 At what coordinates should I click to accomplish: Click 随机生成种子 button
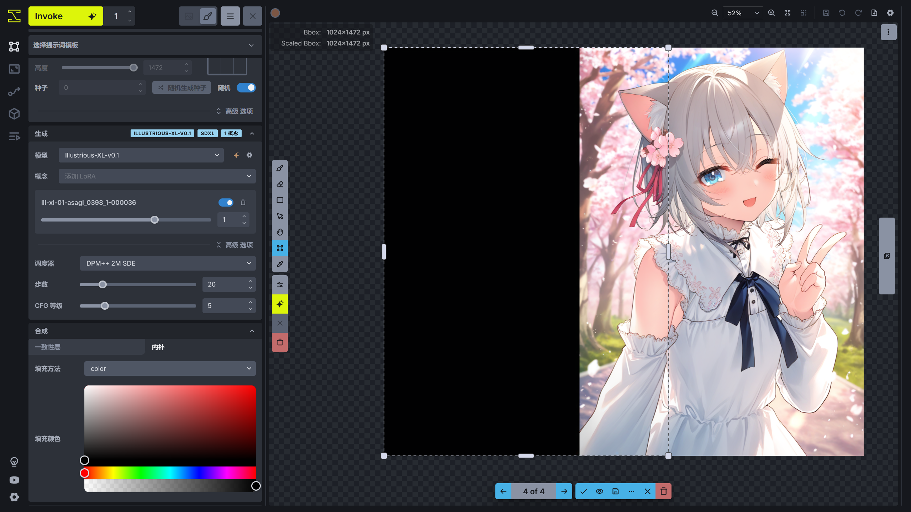[x=181, y=87]
